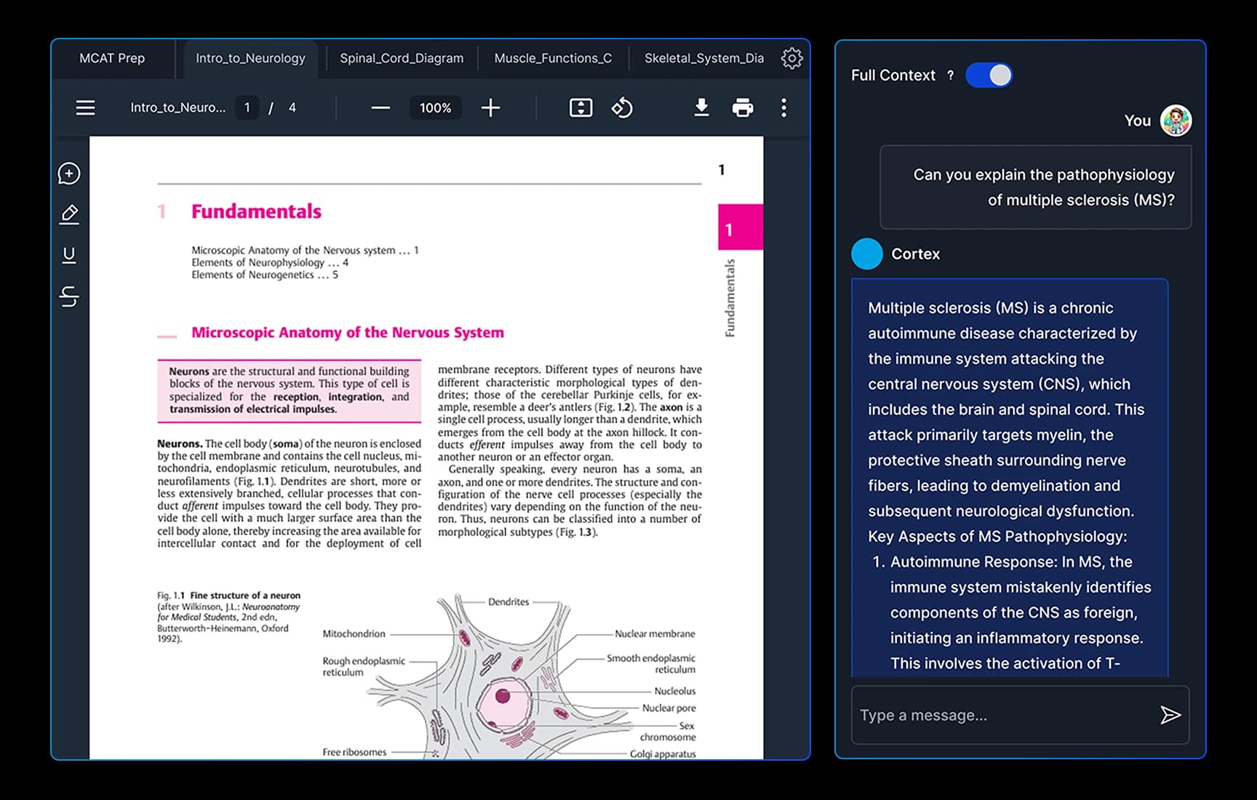The width and height of the screenshot is (1257, 800).
Task: Switch to the Spinal_Cord_Diagram tab
Action: (402, 58)
